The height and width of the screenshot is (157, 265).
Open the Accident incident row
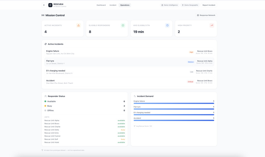pos(129,82)
